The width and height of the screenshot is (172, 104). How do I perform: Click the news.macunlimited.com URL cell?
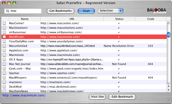[x=68, y=46]
